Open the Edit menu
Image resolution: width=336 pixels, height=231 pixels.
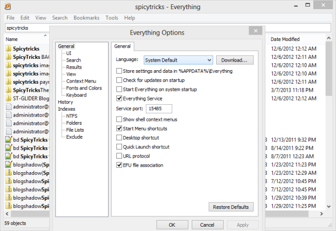25,18
